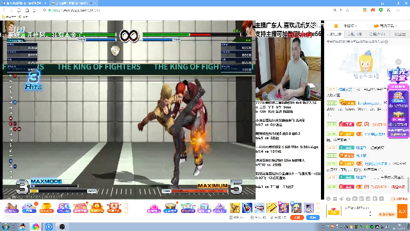Open the orange trophy activity icon
This screenshot has height=231, width=410.
46,208
